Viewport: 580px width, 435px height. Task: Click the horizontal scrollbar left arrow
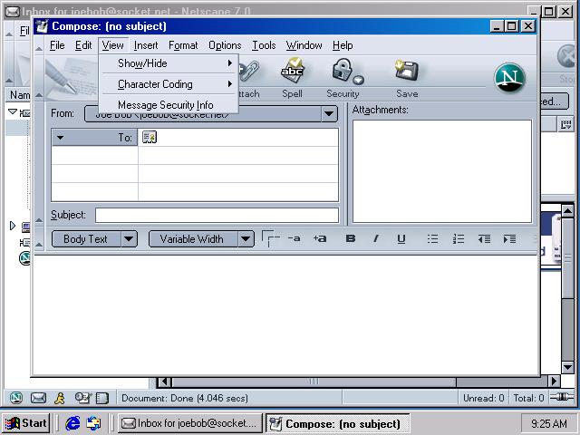164,381
